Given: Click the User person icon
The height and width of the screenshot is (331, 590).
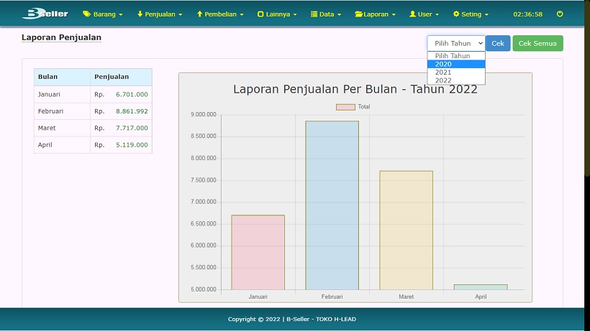Looking at the screenshot, I should [x=412, y=14].
